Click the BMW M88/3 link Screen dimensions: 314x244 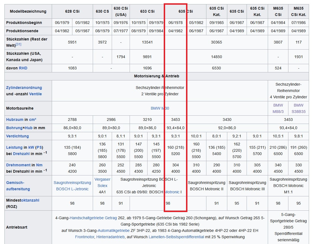pyautogui.click(x=278, y=108)
